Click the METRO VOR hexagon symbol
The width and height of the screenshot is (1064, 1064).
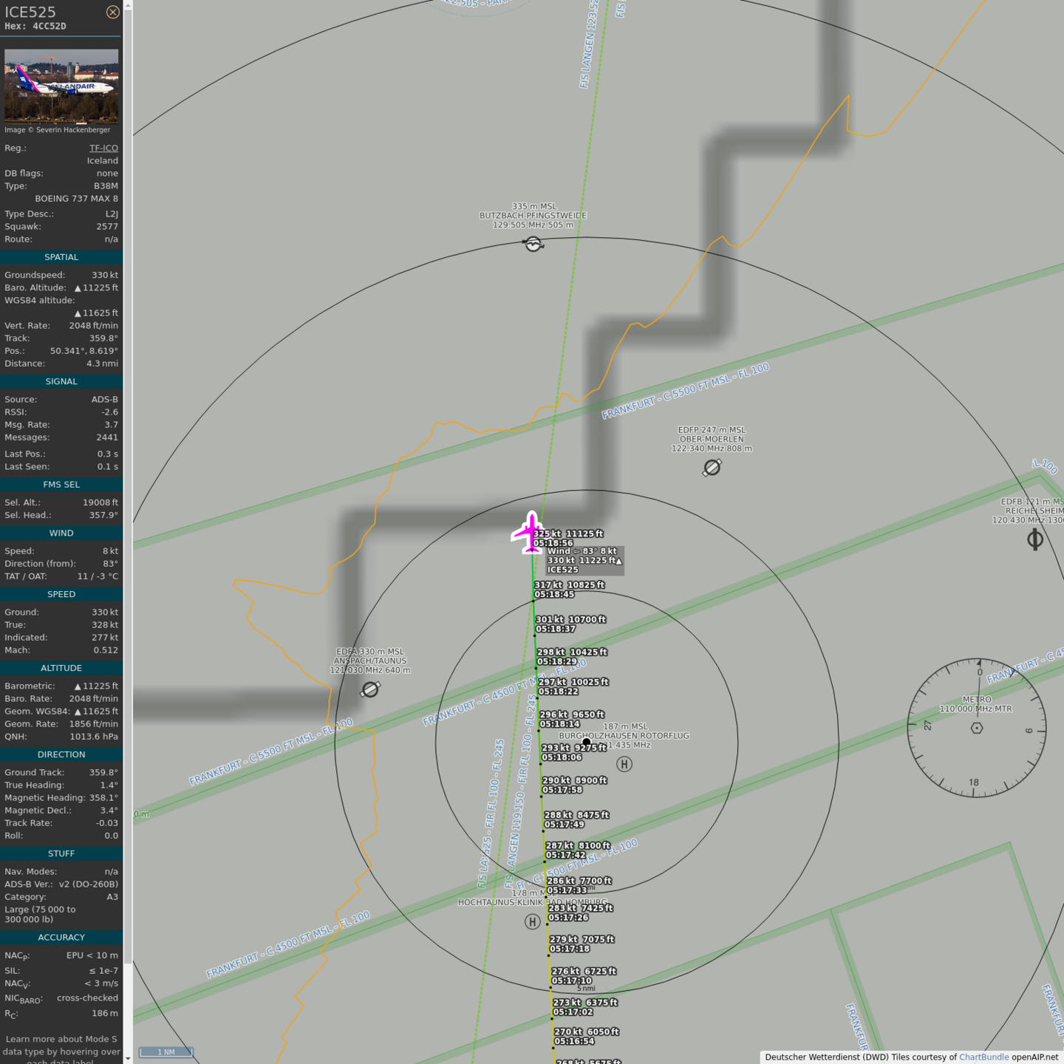976,728
